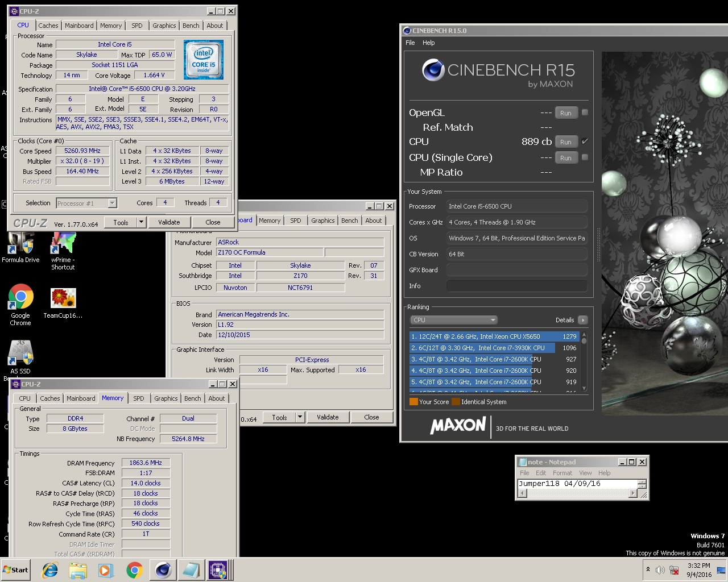Open AS SSD desktop shortcut
Image resolution: width=728 pixels, height=582 pixels.
click(20, 357)
